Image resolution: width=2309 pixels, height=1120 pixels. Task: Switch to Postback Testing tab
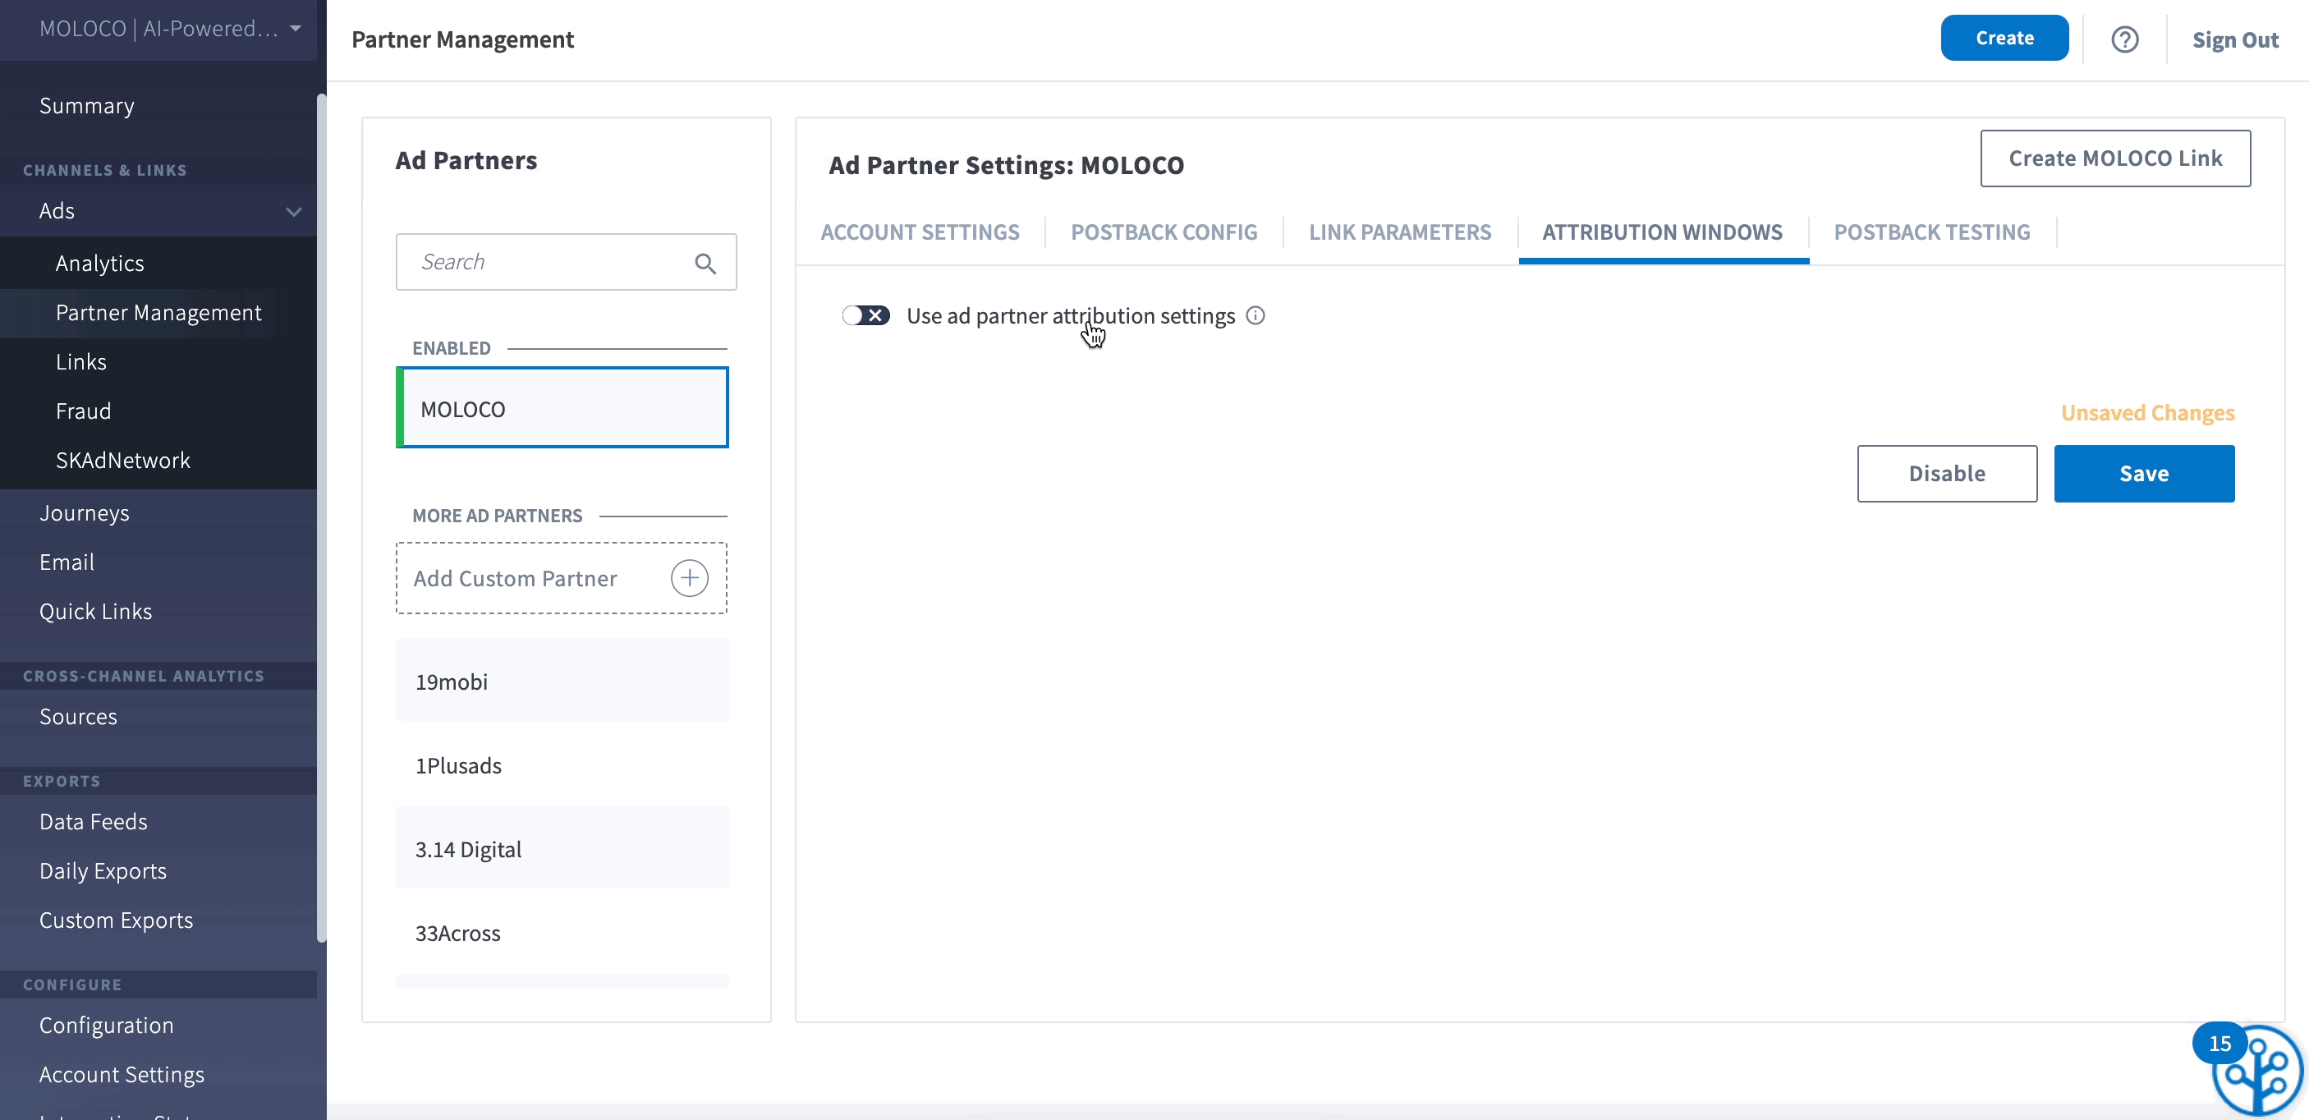(x=1931, y=232)
